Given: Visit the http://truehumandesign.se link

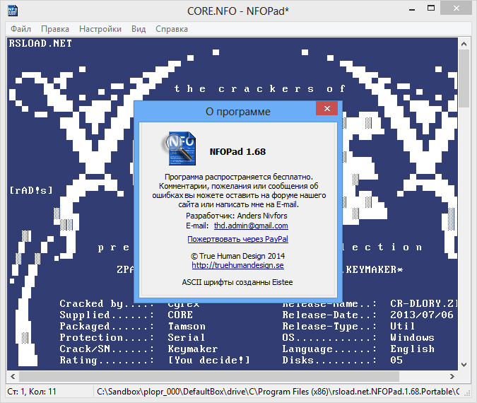Looking at the screenshot, I should [x=237, y=265].
